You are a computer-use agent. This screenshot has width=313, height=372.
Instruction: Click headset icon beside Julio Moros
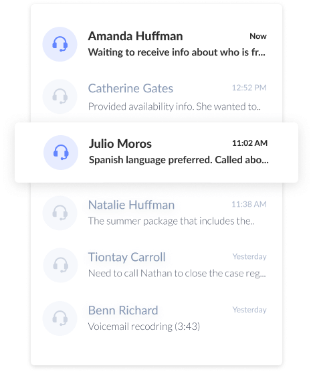(61, 153)
